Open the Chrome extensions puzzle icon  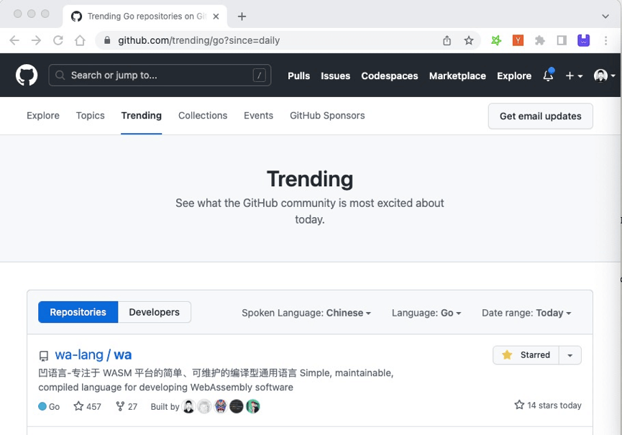pos(540,40)
